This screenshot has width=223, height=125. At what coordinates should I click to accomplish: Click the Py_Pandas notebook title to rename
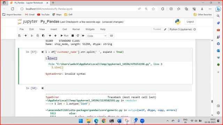pos(50,22)
